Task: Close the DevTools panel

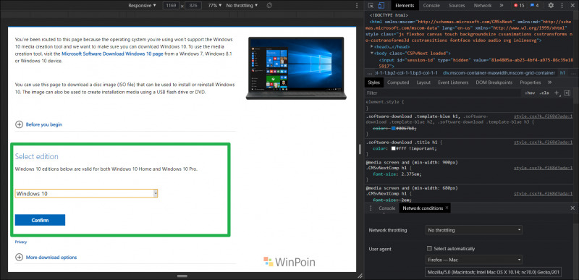Action: [572, 6]
